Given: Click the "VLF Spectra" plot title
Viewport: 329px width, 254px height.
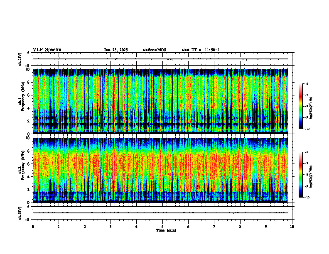Looking at the screenshot, I should [x=47, y=50].
